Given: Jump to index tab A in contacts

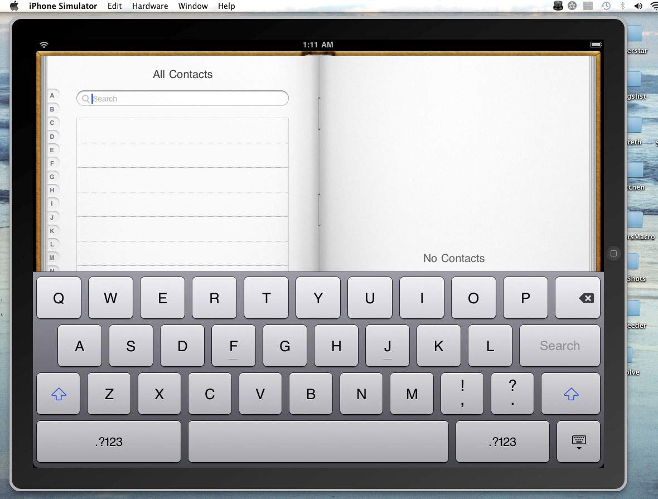Looking at the screenshot, I should (x=52, y=95).
